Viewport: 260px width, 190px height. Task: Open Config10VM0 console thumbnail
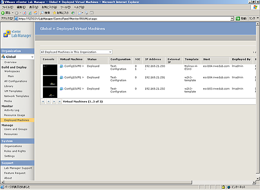click(50, 69)
